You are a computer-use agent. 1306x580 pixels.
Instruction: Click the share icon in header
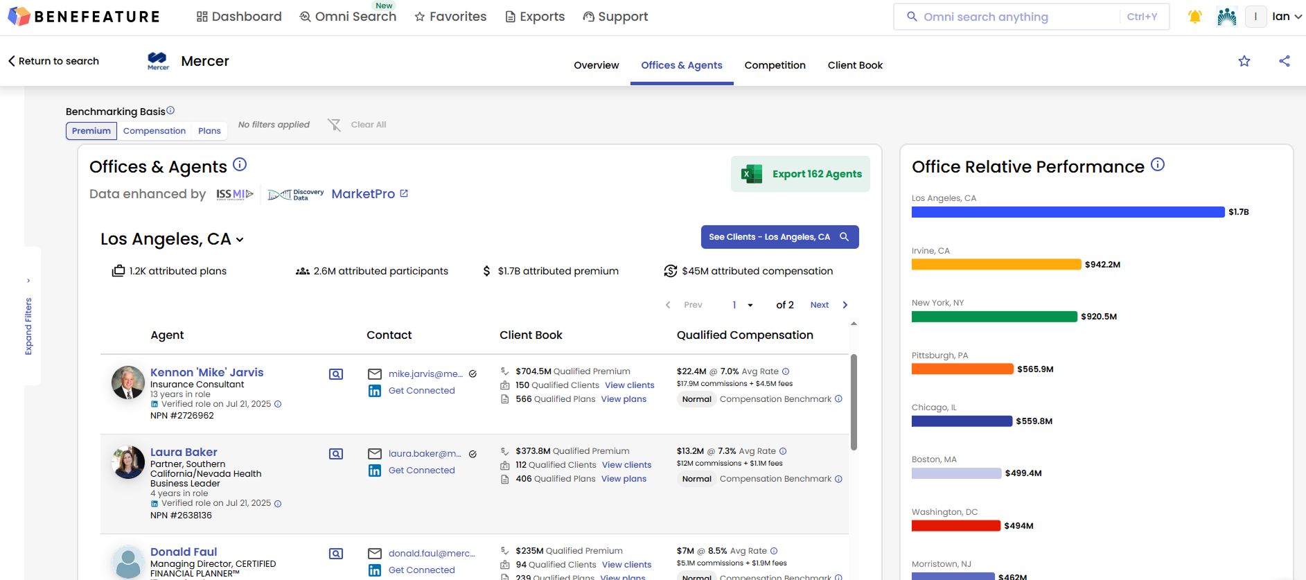click(1285, 61)
